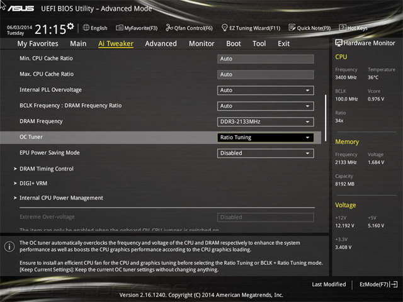Viewport: 403px width, 302px height.
Task: Open the My Favorites tab
Action: [38, 43]
